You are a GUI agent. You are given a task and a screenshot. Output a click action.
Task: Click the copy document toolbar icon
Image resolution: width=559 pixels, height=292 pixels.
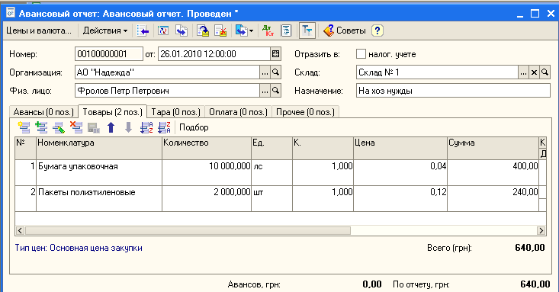point(182,30)
